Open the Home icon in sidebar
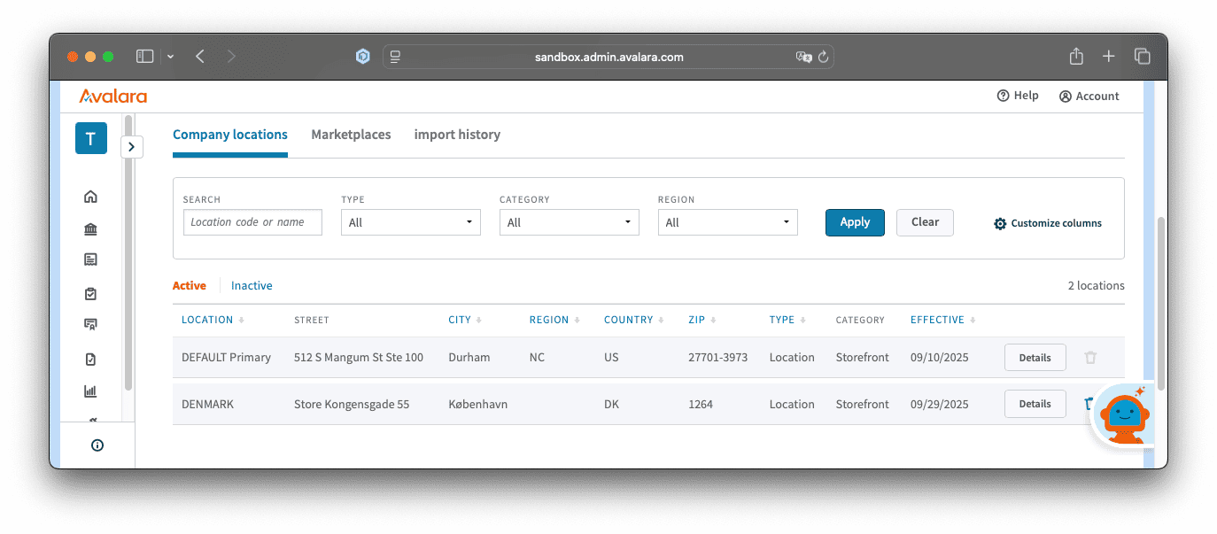Image resolution: width=1217 pixels, height=534 pixels. point(90,197)
